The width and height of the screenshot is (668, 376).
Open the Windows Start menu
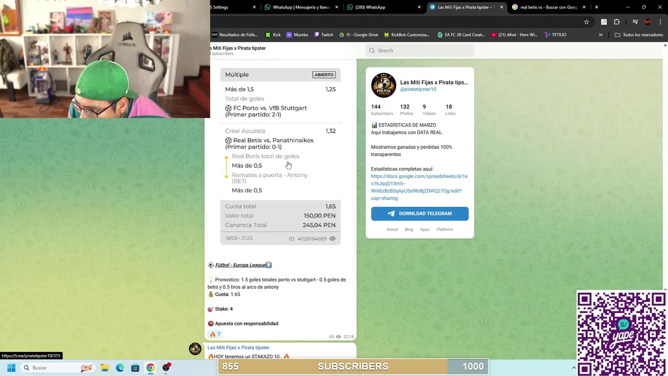pos(11,368)
